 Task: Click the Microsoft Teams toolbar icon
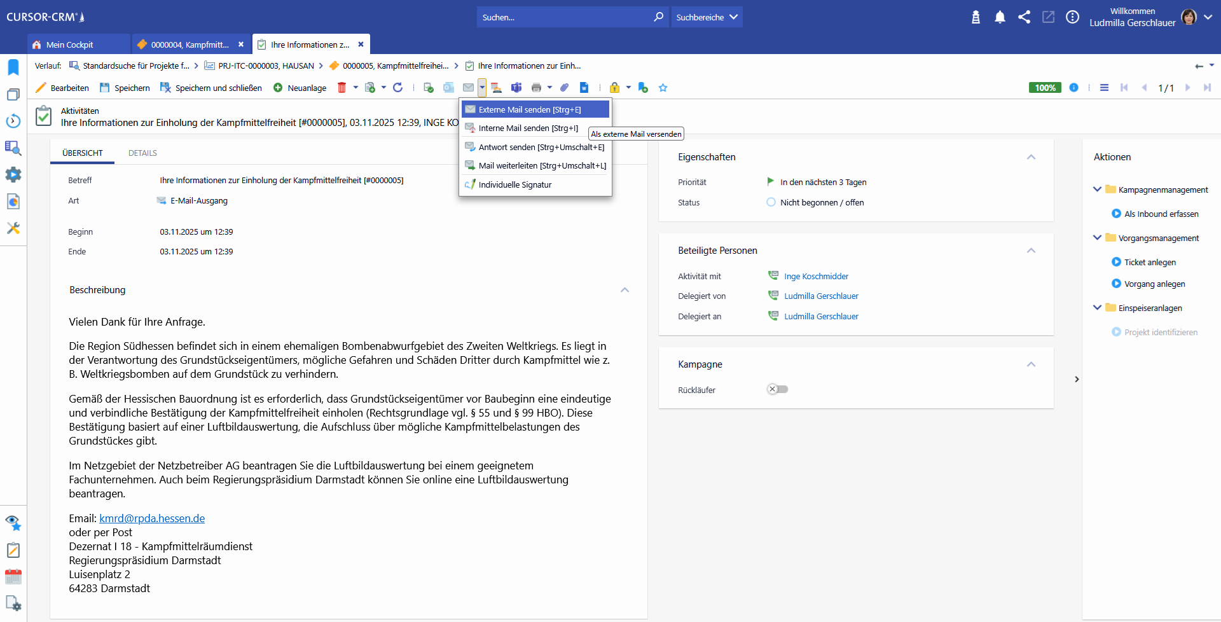pos(516,88)
